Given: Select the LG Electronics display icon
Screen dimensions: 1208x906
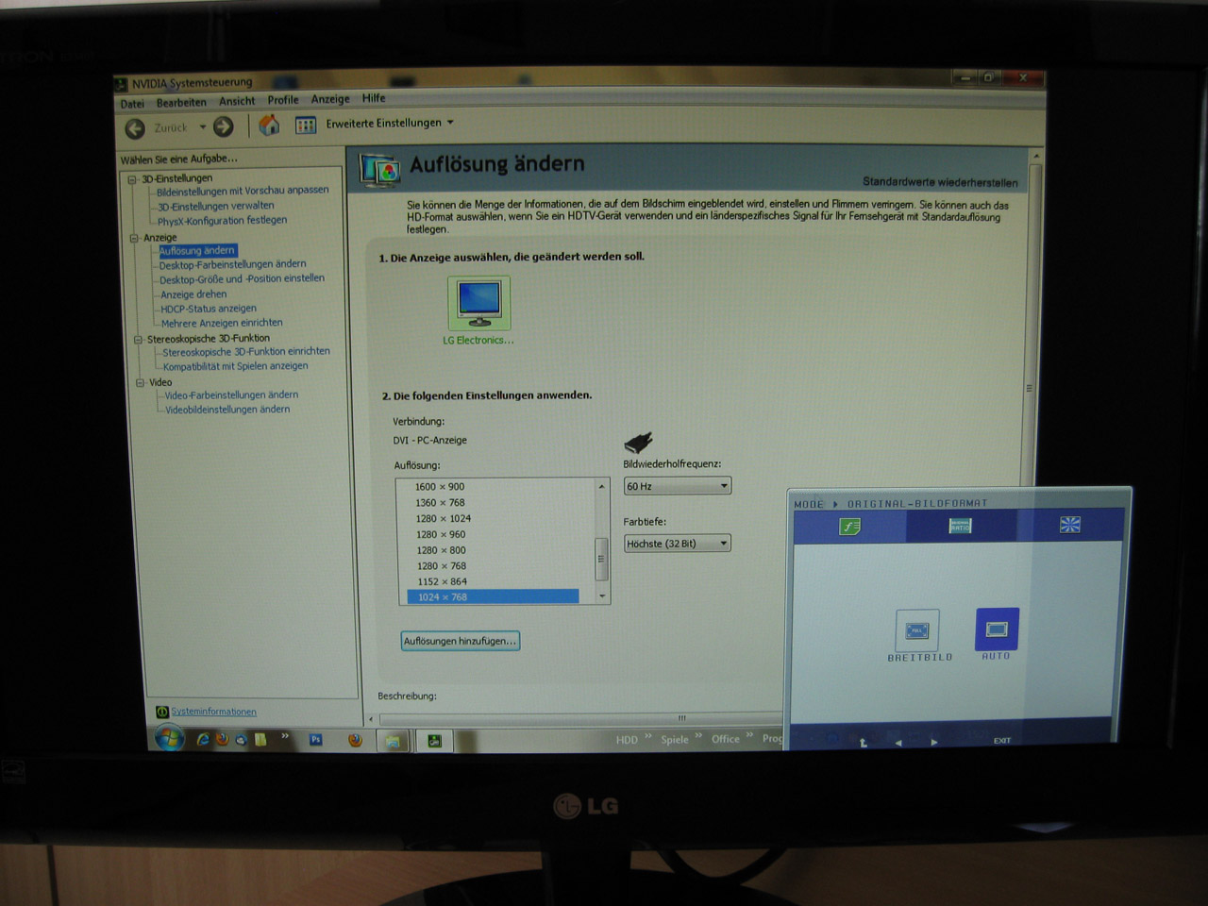Looking at the screenshot, I should tap(478, 303).
